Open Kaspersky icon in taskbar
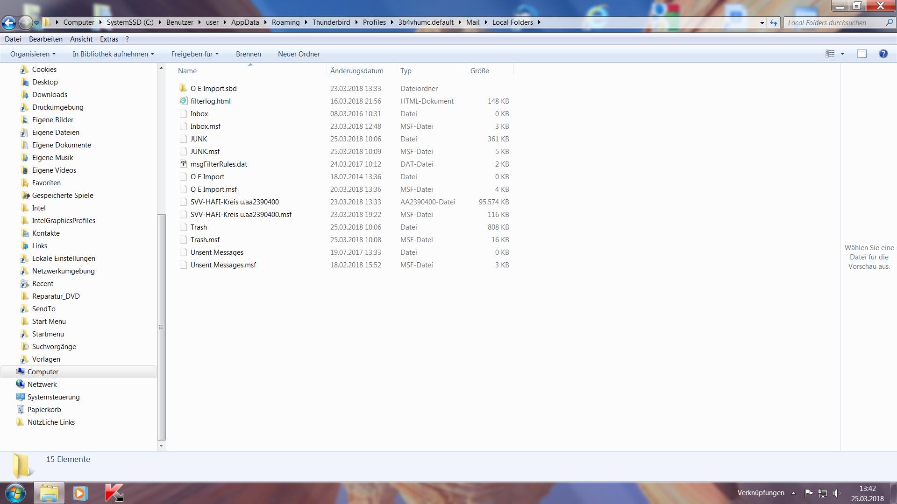897x504 pixels. [x=114, y=493]
